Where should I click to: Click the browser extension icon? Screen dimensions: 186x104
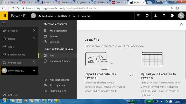coord(177,8)
